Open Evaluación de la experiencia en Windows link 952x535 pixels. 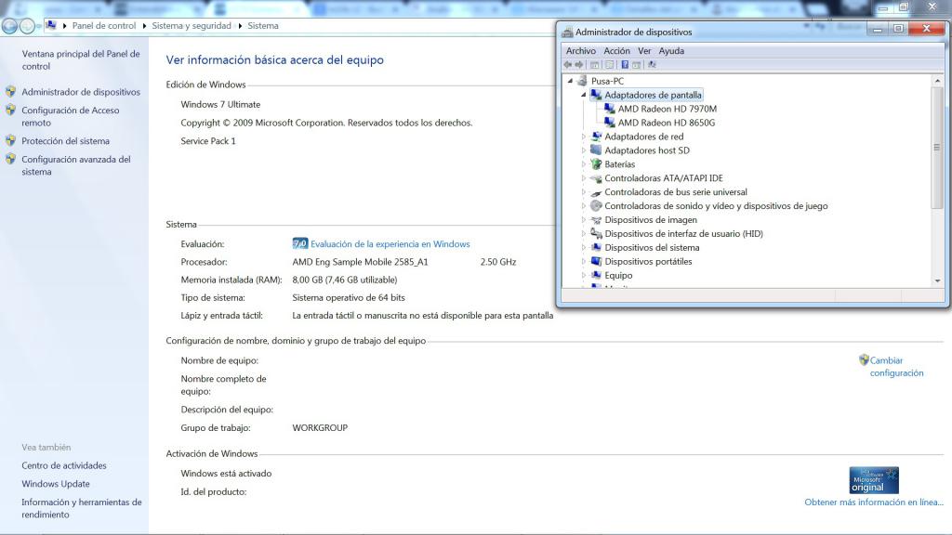(x=390, y=244)
